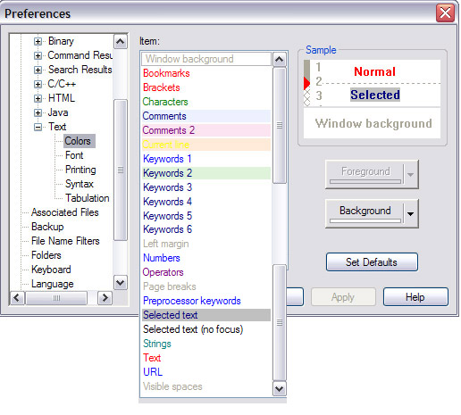Open Language preferences
Image resolution: width=461 pixels, height=415 pixels.
tap(53, 284)
